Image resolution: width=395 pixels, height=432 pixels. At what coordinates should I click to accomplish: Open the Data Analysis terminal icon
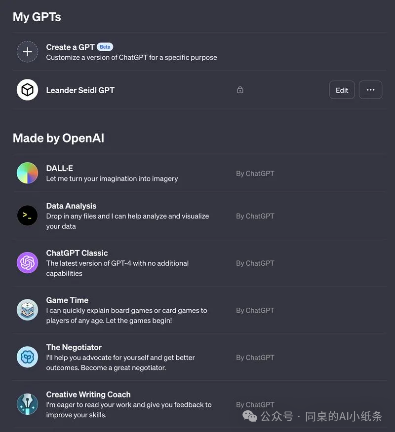click(x=28, y=216)
